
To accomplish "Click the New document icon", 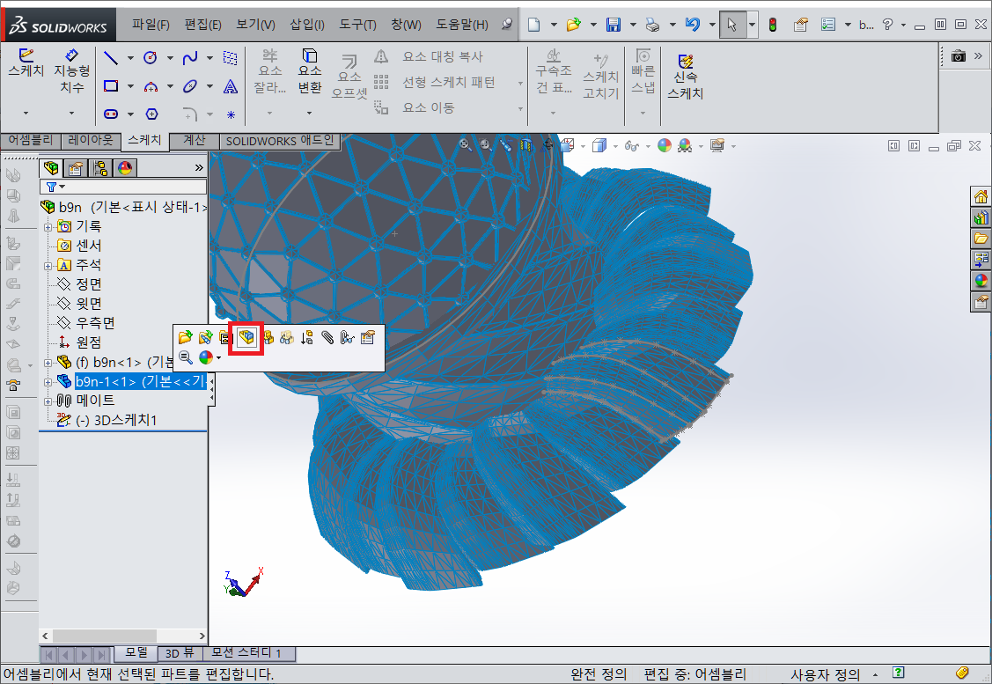I will tap(534, 25).
